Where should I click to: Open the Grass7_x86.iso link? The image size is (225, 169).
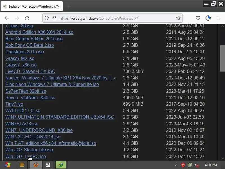(21, 65)
